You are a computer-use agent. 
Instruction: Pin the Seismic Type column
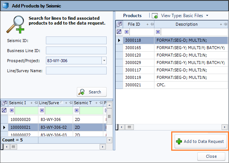pos(101,103)
